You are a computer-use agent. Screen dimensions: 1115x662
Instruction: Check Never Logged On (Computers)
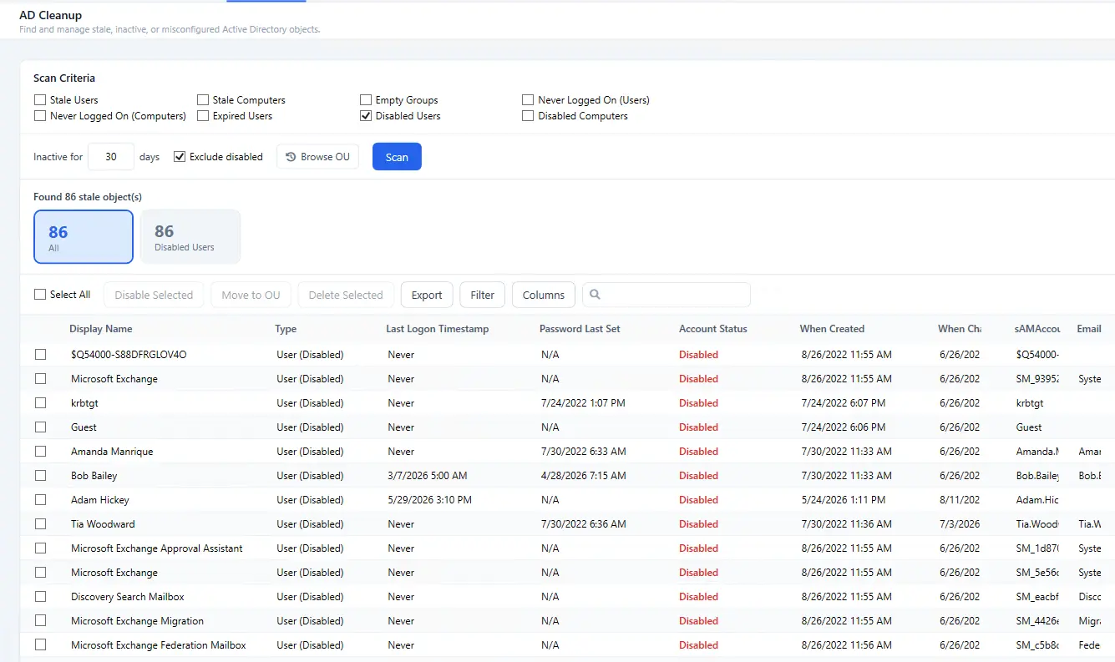coord(40,116)
